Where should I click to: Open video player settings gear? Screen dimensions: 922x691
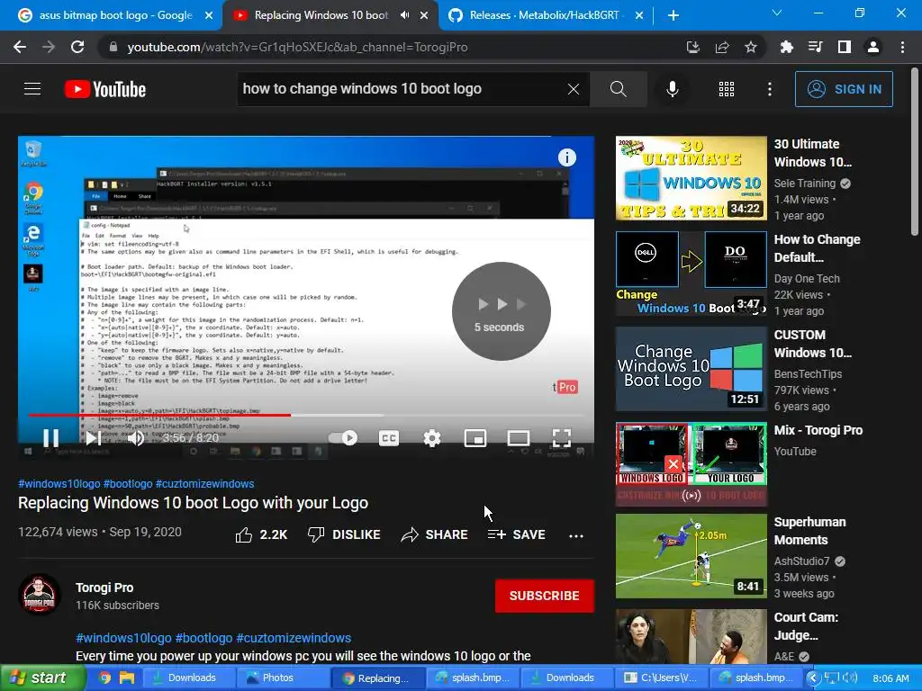coord(431,438)
